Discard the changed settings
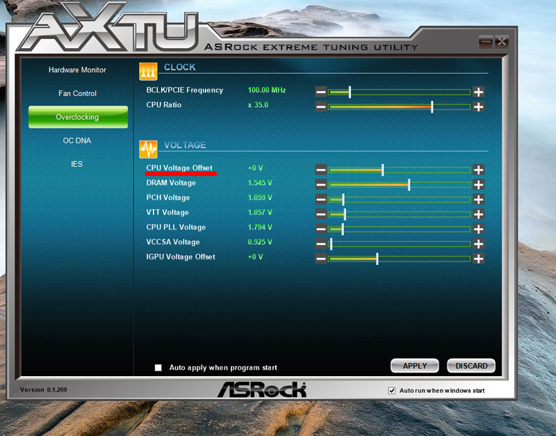This screenshot has height=436, width=556. coord(471,366)
